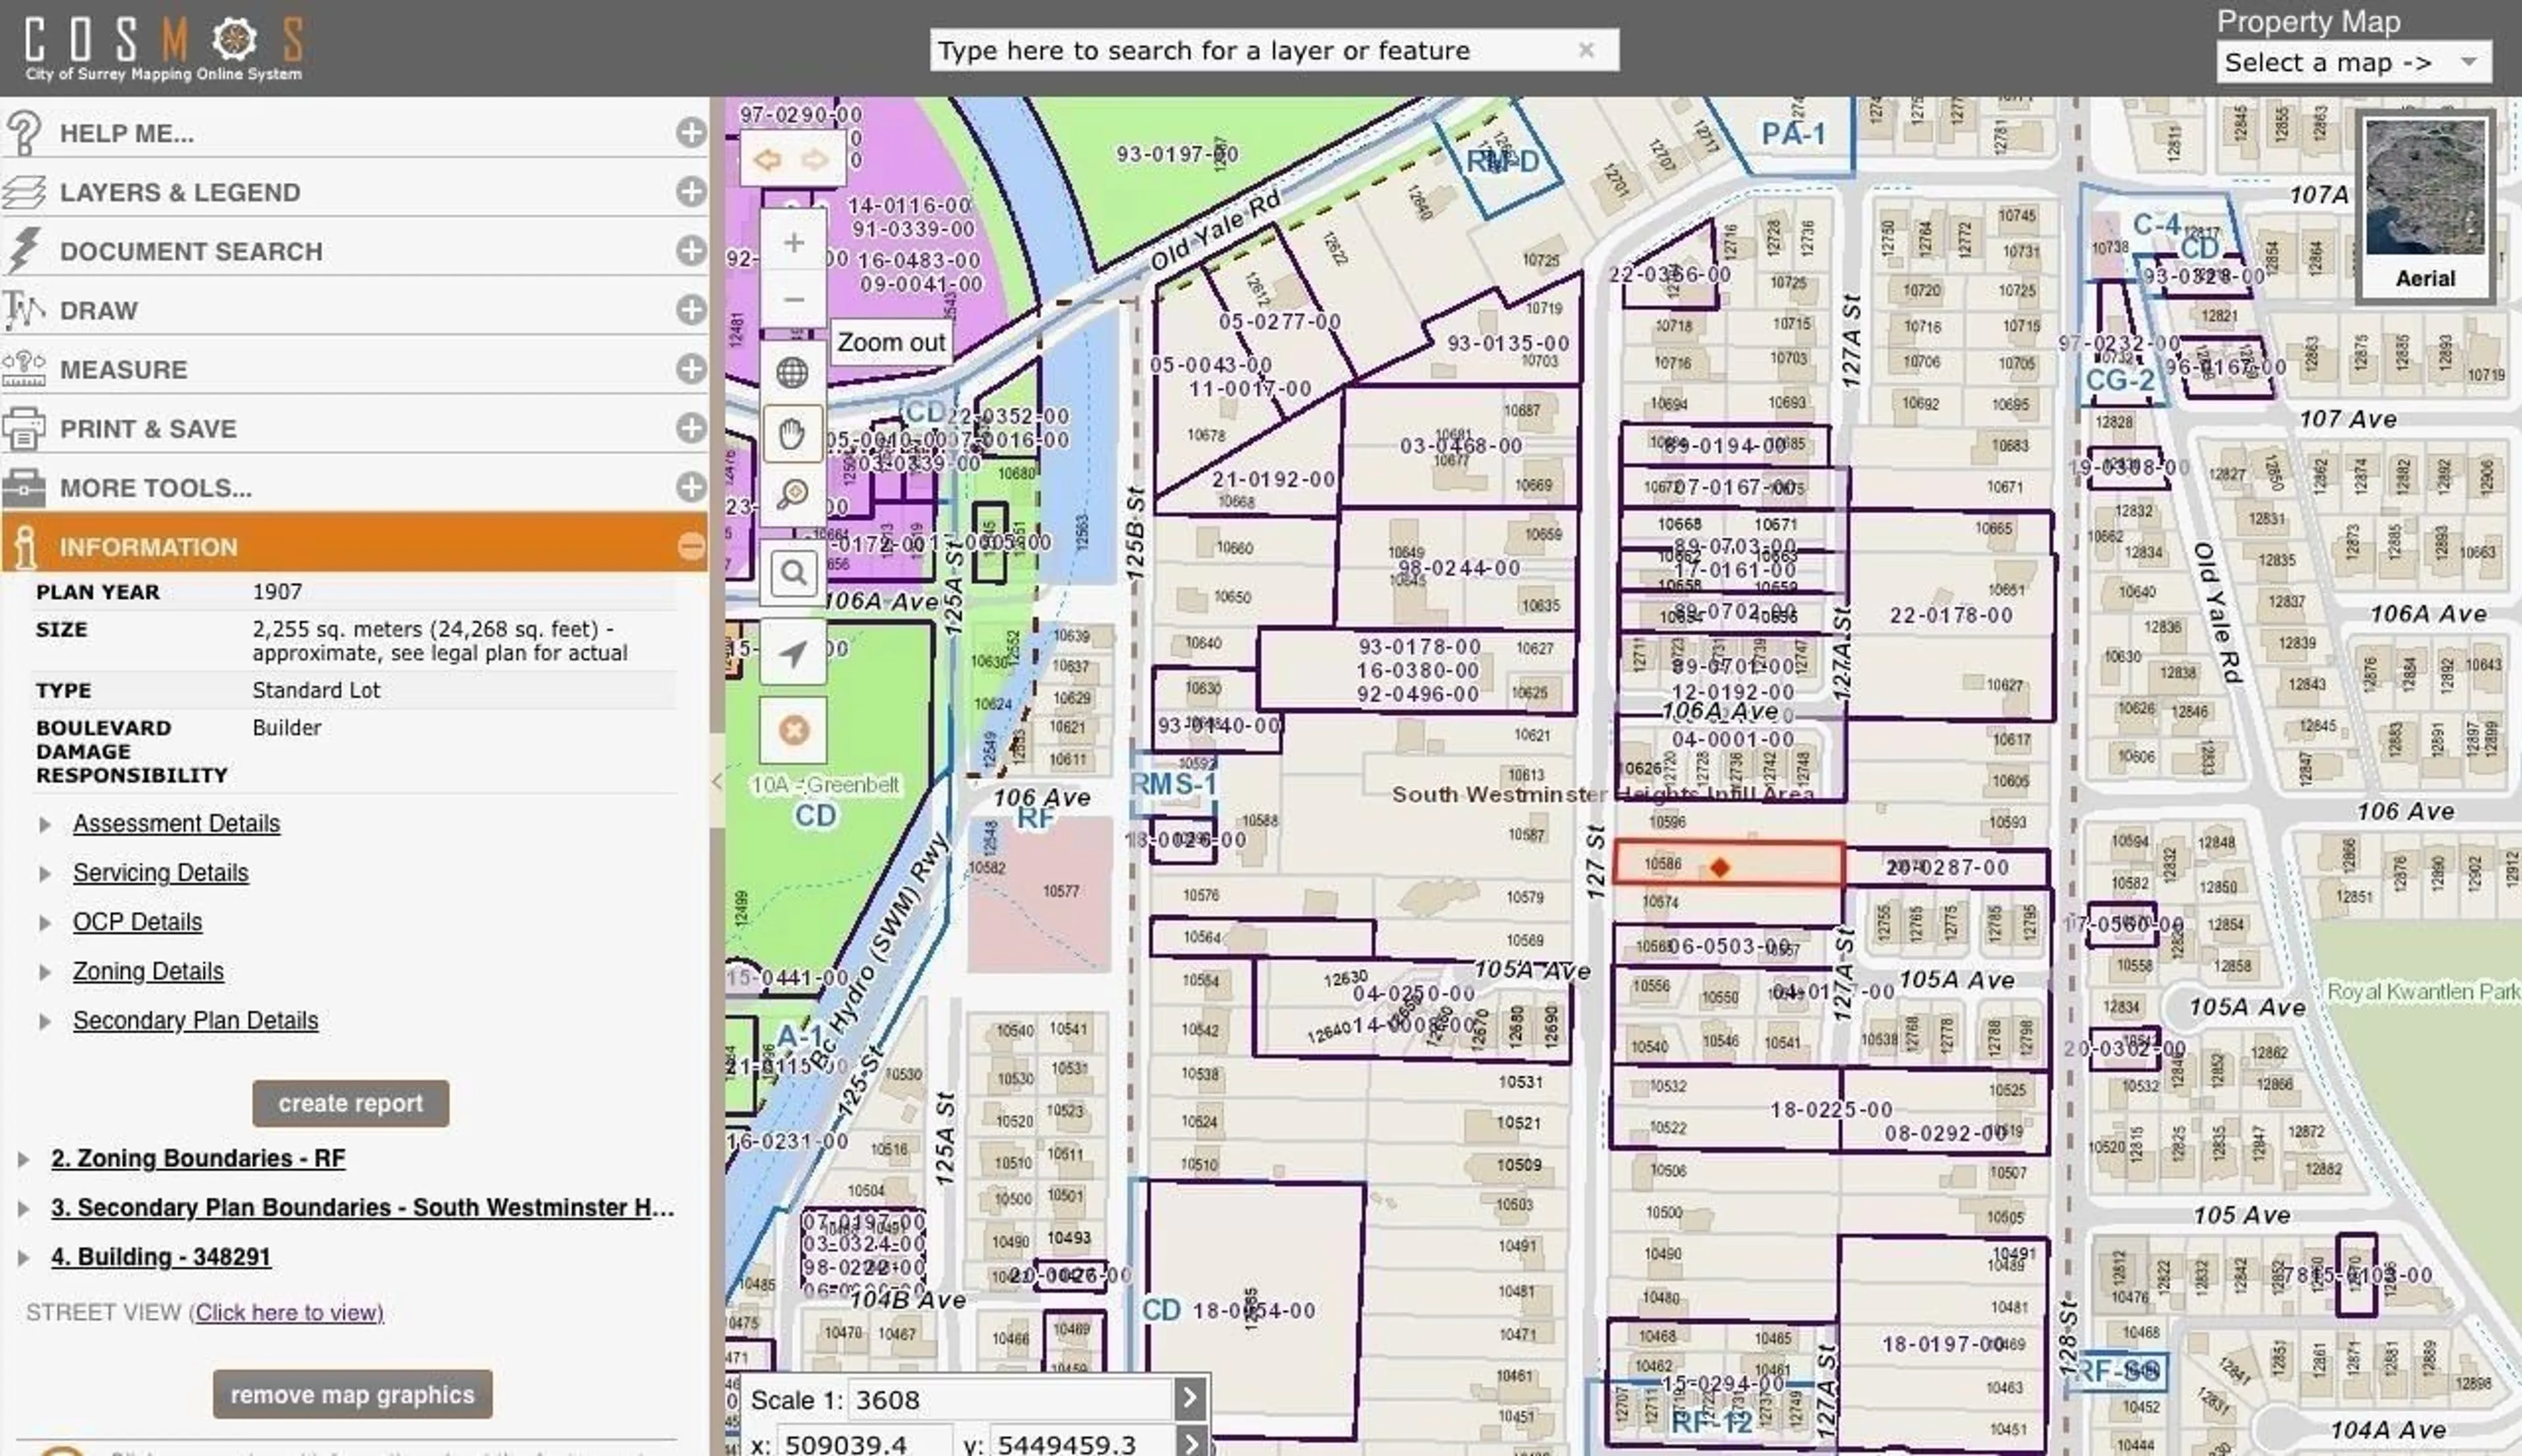
Task: Expand the Zoning Details disclosure triangle
Action: [46, 971]
